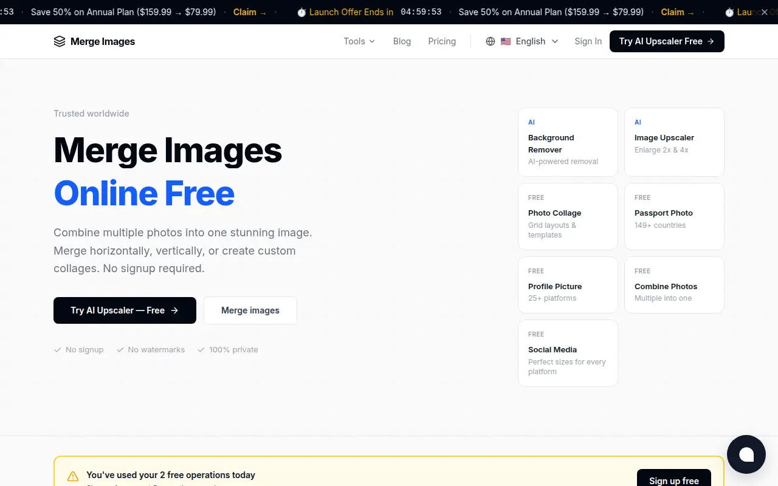Open the Combine Photos card
The height and width of the screenshot is (486, 778).
(x=674, y=285)
